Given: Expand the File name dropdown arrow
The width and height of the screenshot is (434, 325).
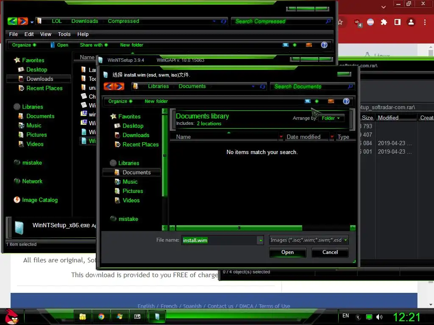Looking at the screenshot, I should pos(261,240).
